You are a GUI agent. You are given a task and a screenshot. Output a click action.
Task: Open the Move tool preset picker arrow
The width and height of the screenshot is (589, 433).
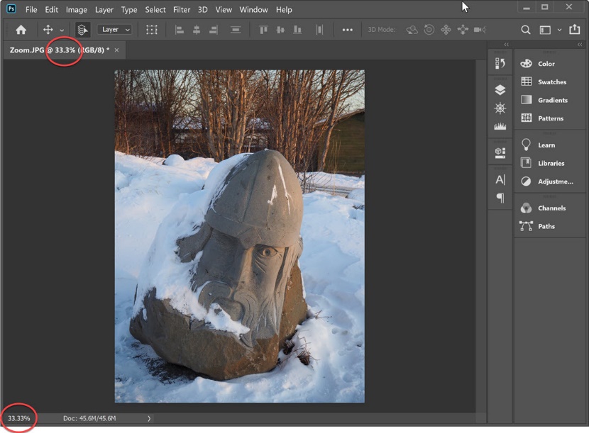point(62,30)
